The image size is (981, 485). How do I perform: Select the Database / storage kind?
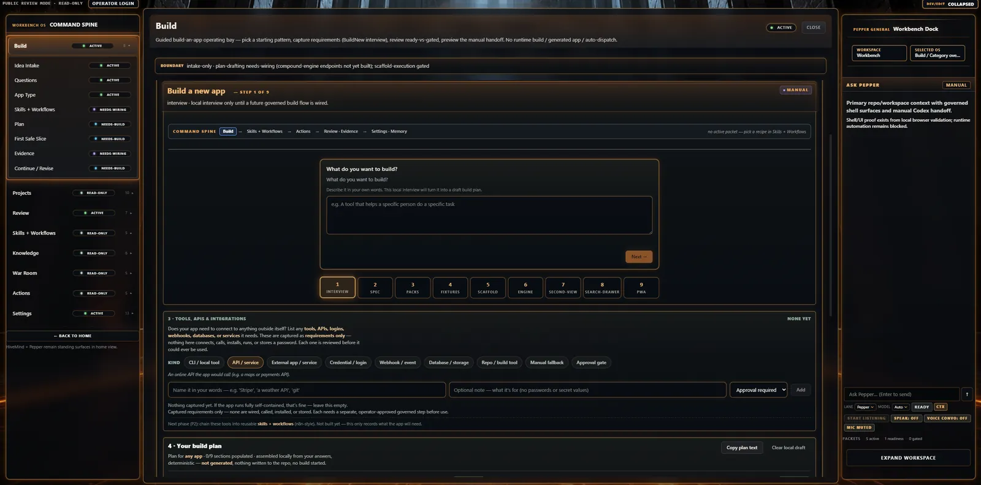449,363
